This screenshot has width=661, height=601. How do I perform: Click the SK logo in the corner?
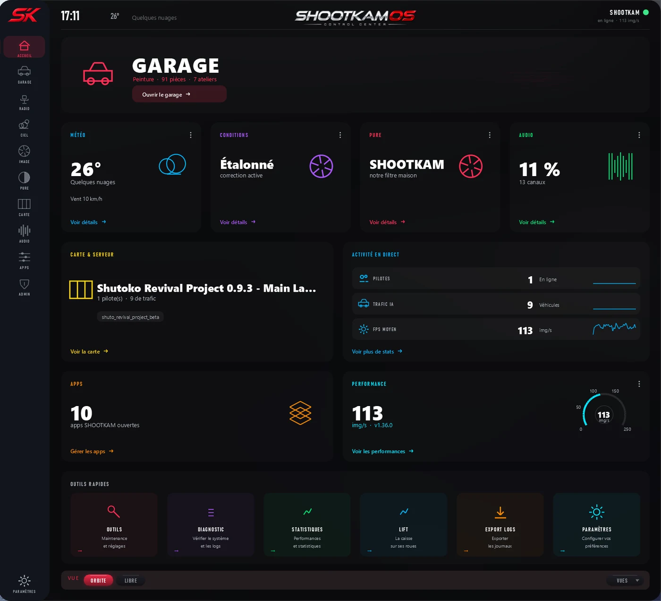point(24,15)
